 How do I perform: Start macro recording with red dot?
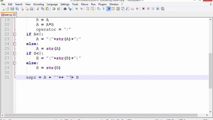pos(143,9)
